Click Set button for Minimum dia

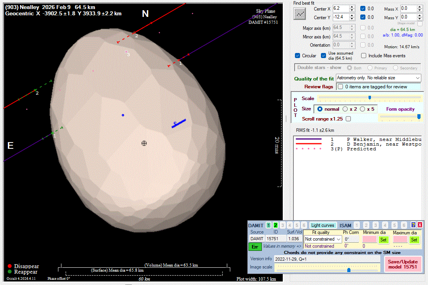[x=383, y=239]
